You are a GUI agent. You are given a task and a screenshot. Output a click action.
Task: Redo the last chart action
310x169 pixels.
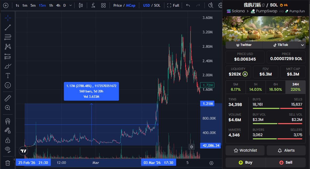pyautogui.click(x=198, y=5)
